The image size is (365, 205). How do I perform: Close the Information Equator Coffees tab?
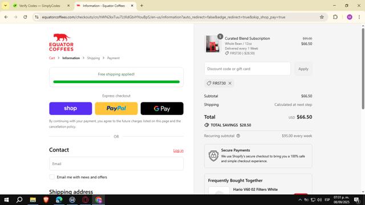[x=132, y=6]
